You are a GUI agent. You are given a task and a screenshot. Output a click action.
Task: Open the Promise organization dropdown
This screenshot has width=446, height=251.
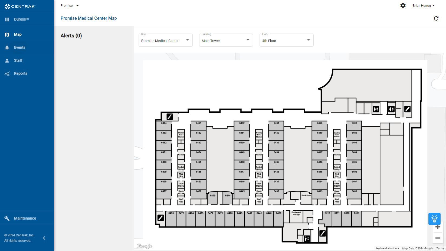point(70,6)
